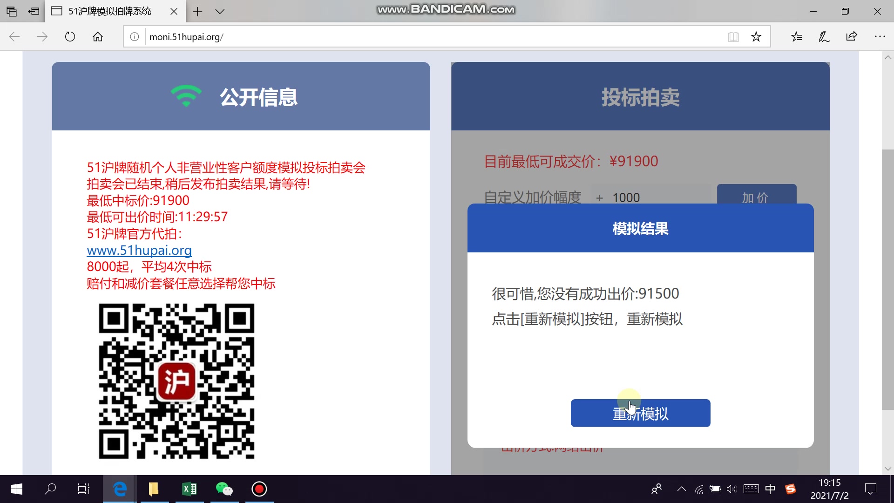
Task: Open File Explorer from taskbar
Action: (x=154, y=489)
